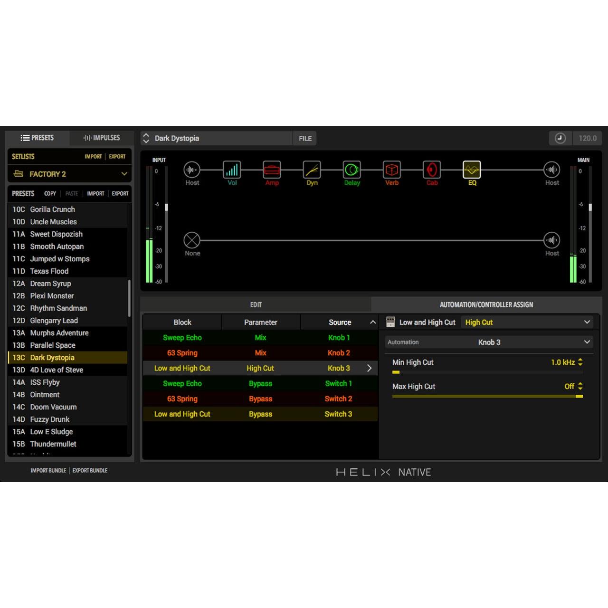Click IMPORT BUNDLE at the bottom left
Viewport: 608px width, 608px height.
(47, 470)
